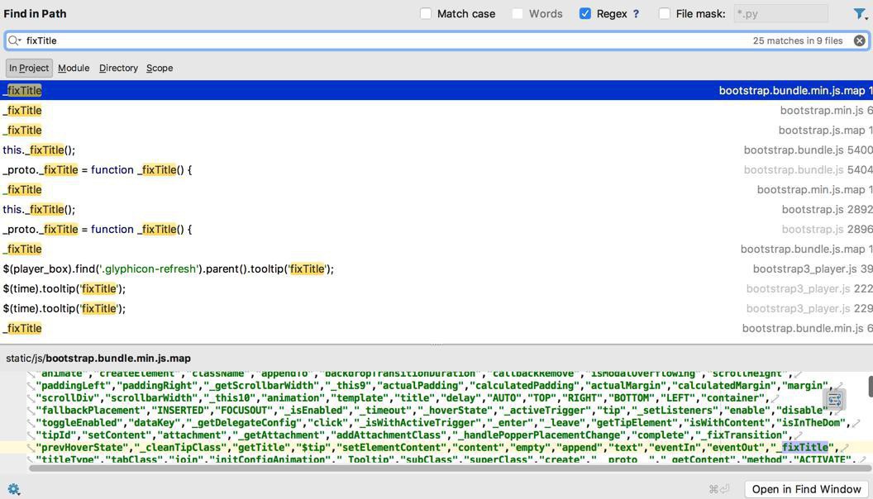Viewport: 873px width, 499px height.
Task: Open the filter search results funnel menu
Action: pyautogui.click(x=859, y=14)
